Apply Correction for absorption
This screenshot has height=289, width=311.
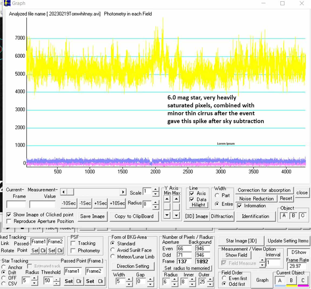(264, 190)
